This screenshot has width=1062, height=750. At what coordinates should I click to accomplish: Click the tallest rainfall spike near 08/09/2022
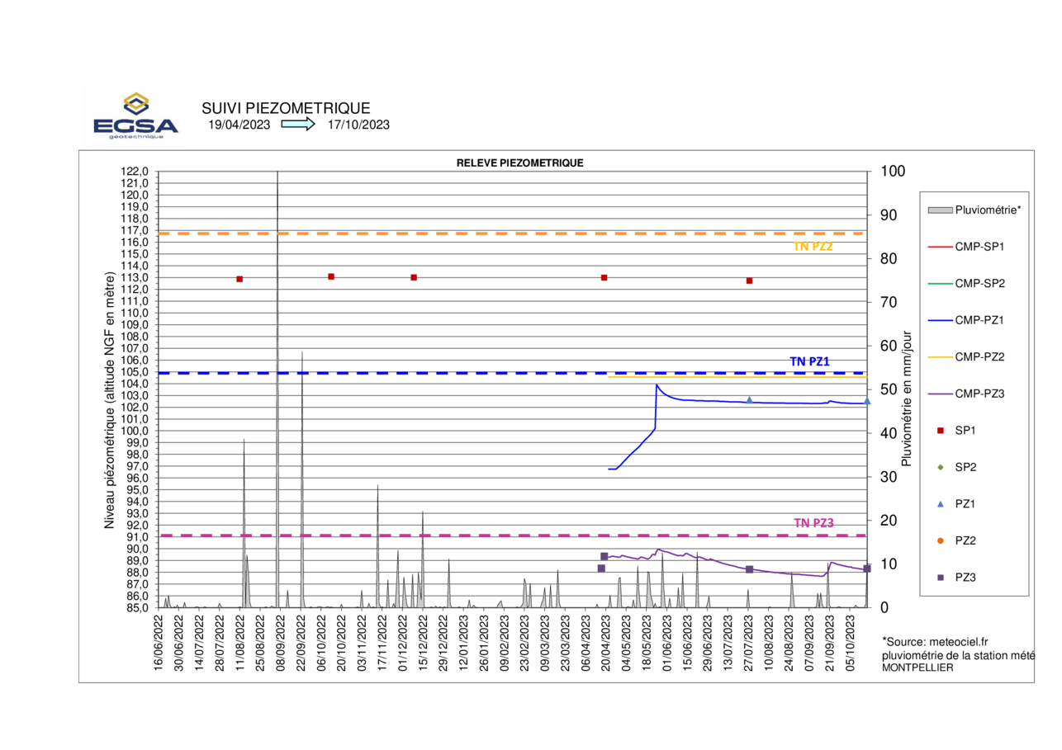point(277,388)
